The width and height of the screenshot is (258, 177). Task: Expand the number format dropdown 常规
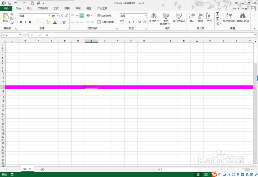[x=145, y=16]
